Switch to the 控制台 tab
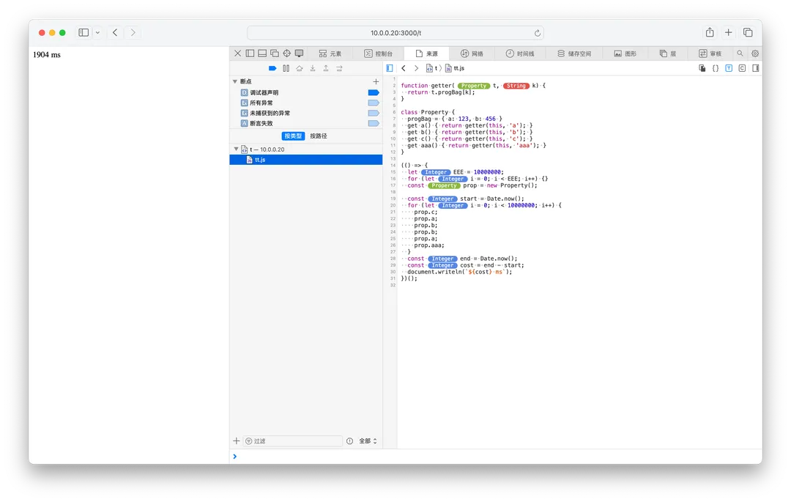The height and width of the screenshot is (502, 791). tap(379, 53)
